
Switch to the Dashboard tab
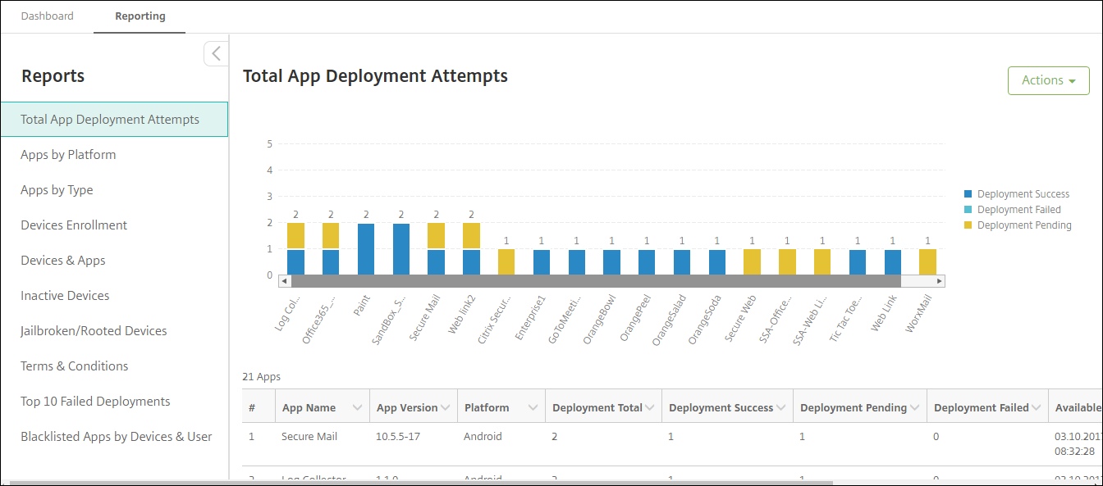click(47, 16)
